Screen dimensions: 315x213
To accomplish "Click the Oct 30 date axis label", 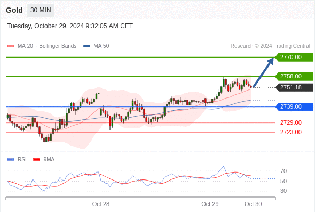I will tap(253, 204).
